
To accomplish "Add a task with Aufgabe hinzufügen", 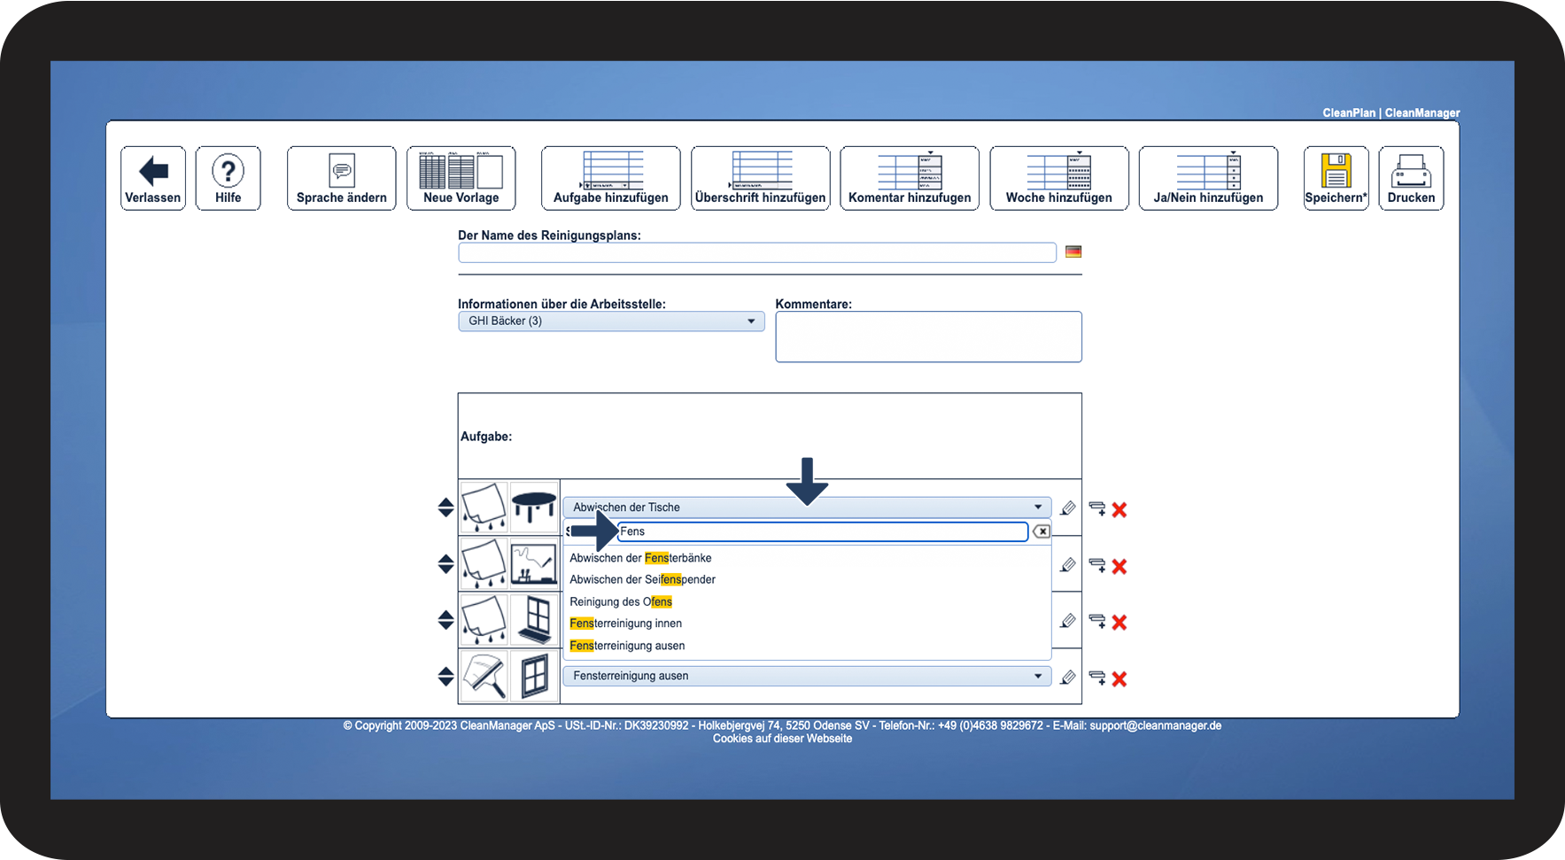I will point(611,178).
